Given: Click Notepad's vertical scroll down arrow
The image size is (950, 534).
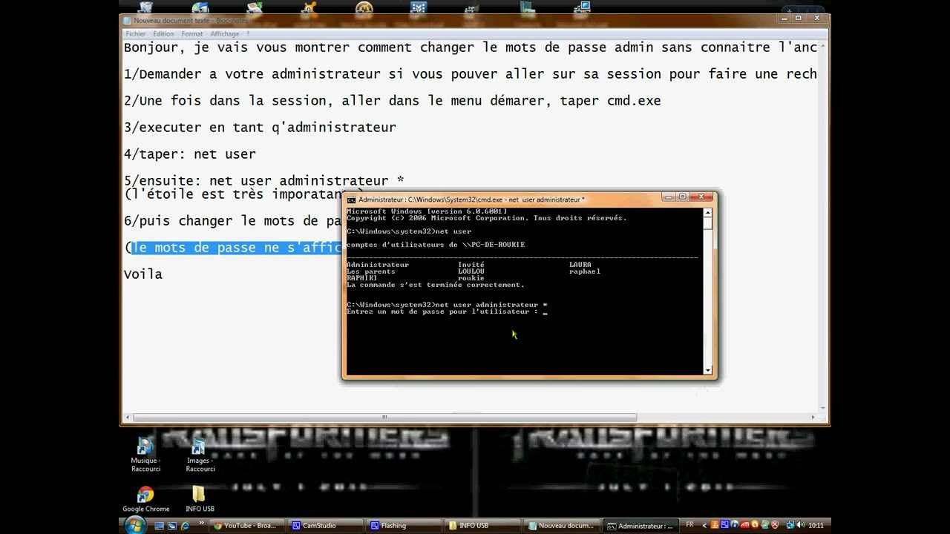Looking at the screenshot, I should coord(822,408).
